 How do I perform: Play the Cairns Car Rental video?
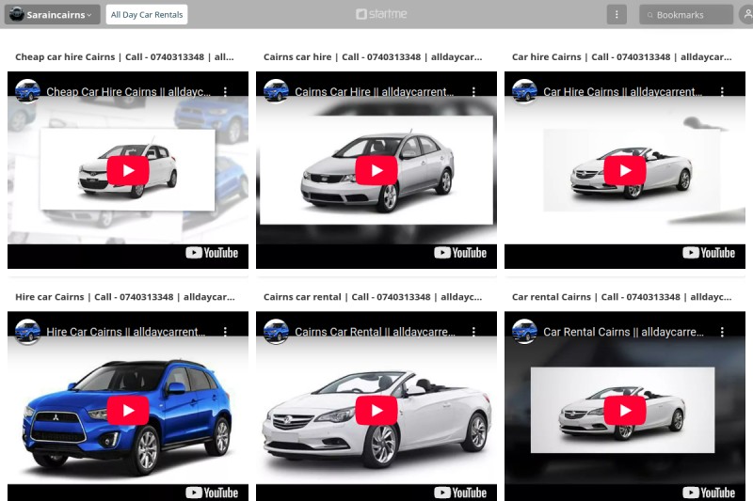pos(376,411)
